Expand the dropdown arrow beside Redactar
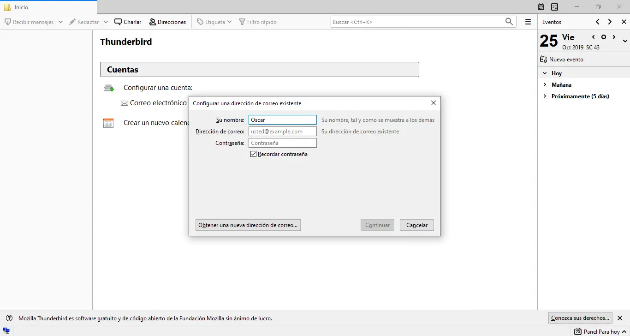Image resolution: width=630 pixels, height=336 pixels. tap(106, 22)
